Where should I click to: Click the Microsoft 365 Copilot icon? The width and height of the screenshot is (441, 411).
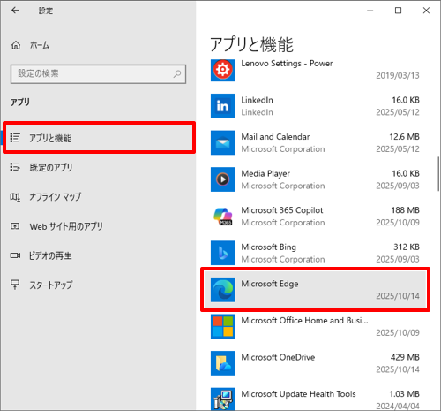click(x=223, y=216)
